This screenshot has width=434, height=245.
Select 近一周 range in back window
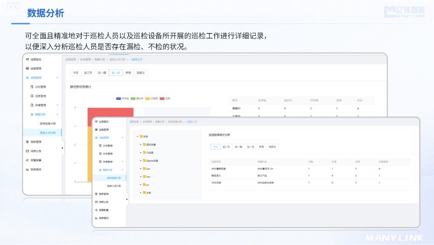102,72
